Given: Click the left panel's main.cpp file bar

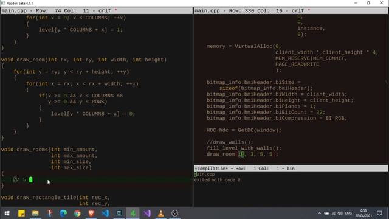Looking at the screenshot, I should (x=97, y=11).
